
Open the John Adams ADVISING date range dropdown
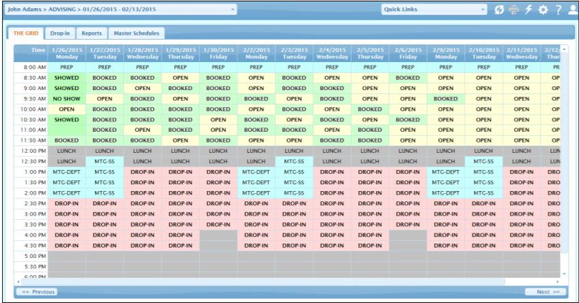120,10
